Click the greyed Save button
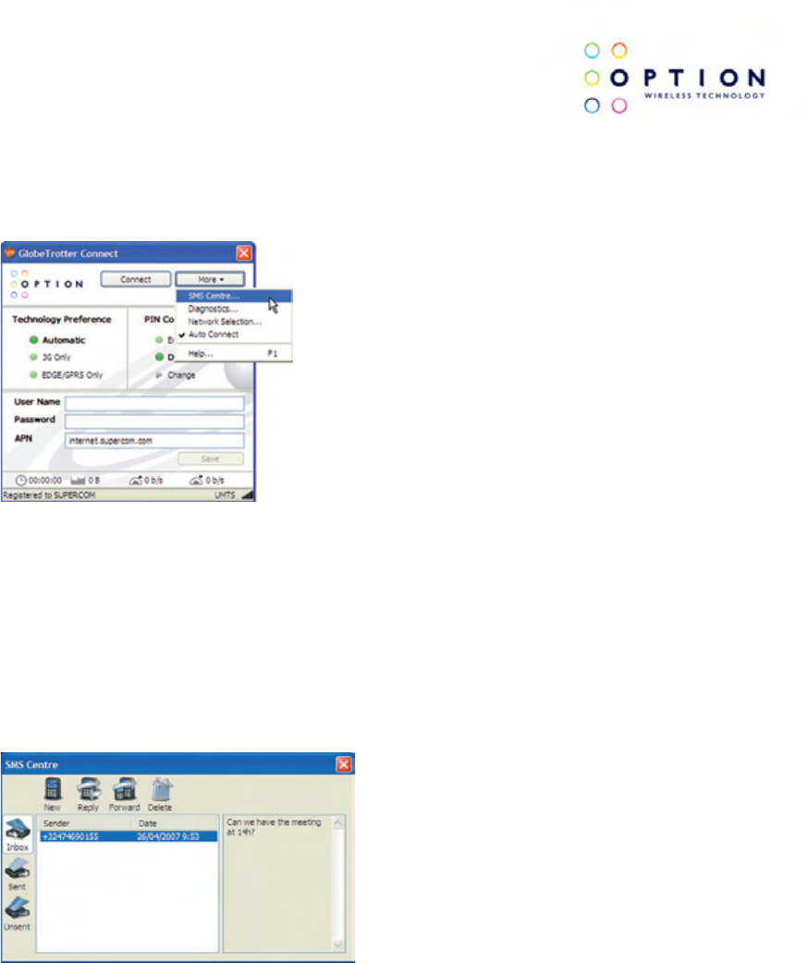Screen dimensions: 808x963 pos(211,458)
